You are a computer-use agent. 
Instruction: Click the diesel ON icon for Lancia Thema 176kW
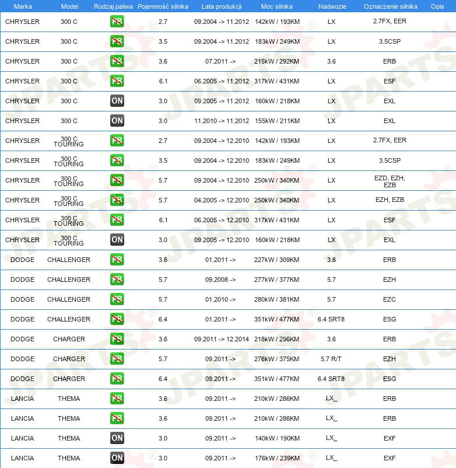coord(117,458)
